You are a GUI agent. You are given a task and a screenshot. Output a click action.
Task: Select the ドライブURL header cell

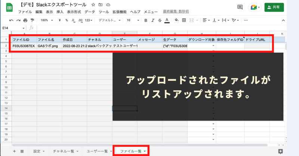point(257,39)
